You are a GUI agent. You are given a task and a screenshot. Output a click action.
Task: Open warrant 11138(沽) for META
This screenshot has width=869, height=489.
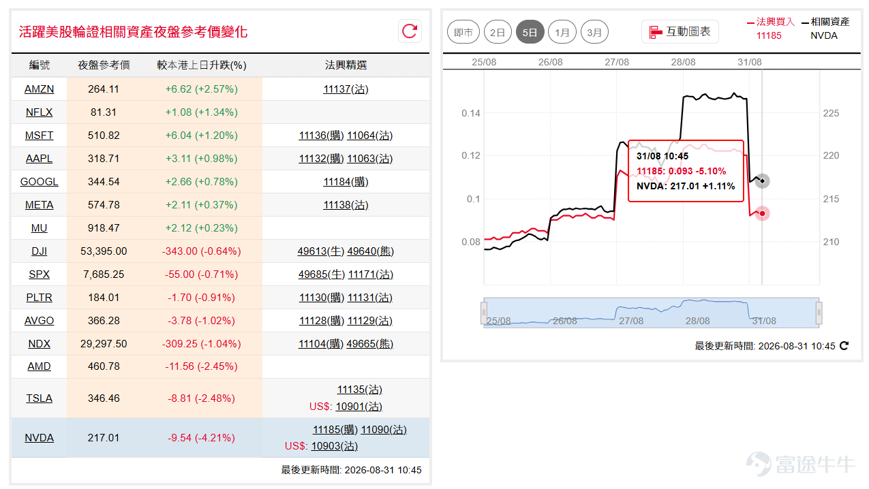[346, 205]
